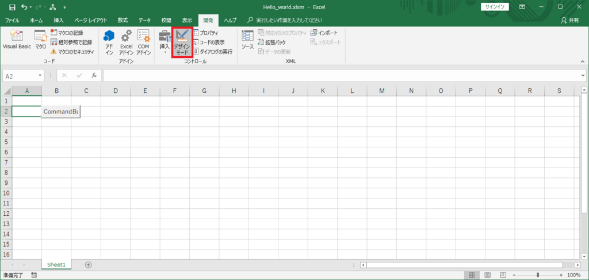Toggle Design Mode
The image size is (589, 280).
click(x=182, y=42)
